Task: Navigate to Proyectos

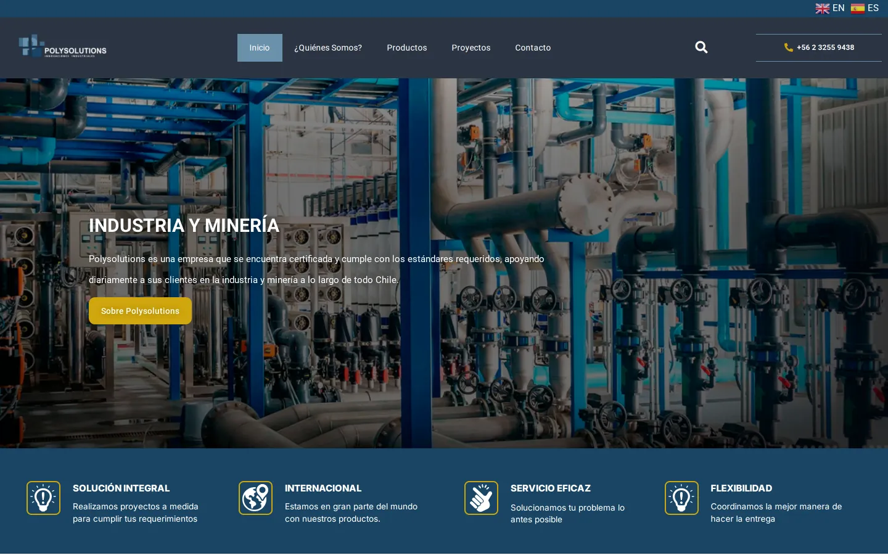Action: click(471, 47)
